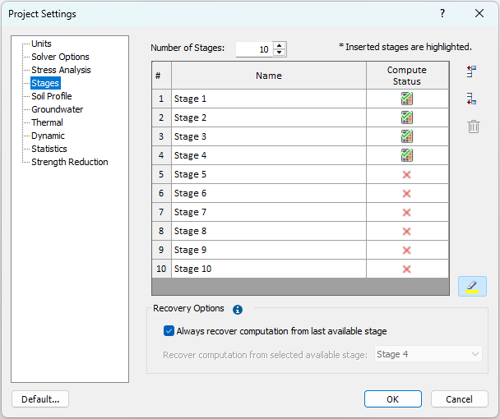Decrease the number of stages with down arrow
The width and height of the screenshot is (500, 419).
pos(280,53)
